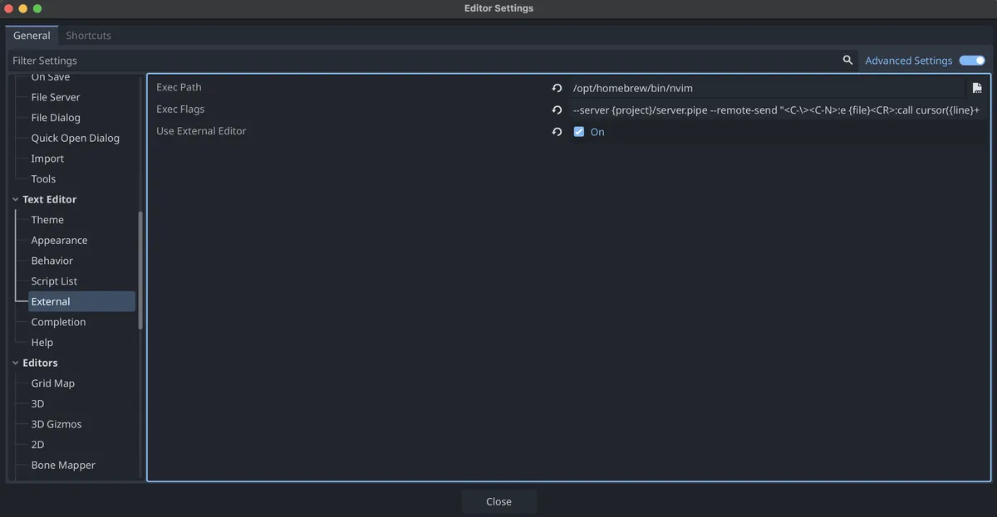Revert Exec Flags to default value
The width and height of the screenshot is (997, 517).
(x=557, y=110)
